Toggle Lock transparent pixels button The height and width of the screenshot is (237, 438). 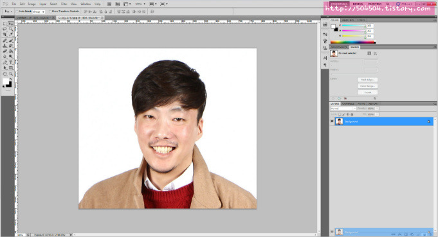pos(340,114)
